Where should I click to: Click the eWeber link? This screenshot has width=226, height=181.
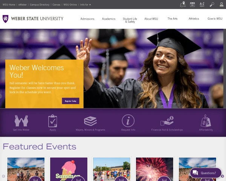click(23, 5)
